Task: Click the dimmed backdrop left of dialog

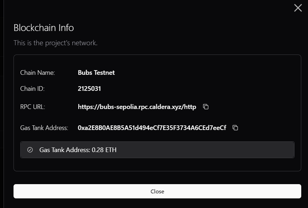Action: 2,107
